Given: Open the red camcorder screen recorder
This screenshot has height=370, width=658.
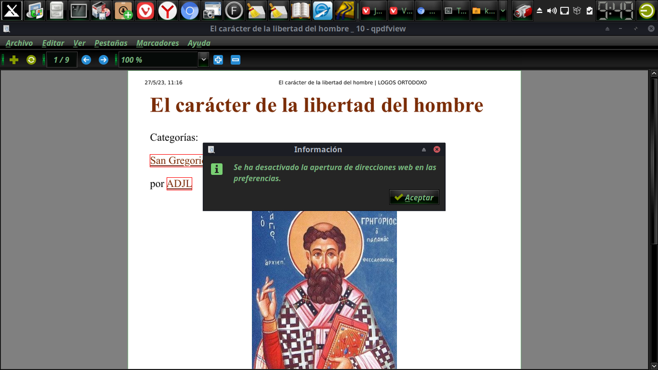Looking at the screenshot, I should (522, 10).
